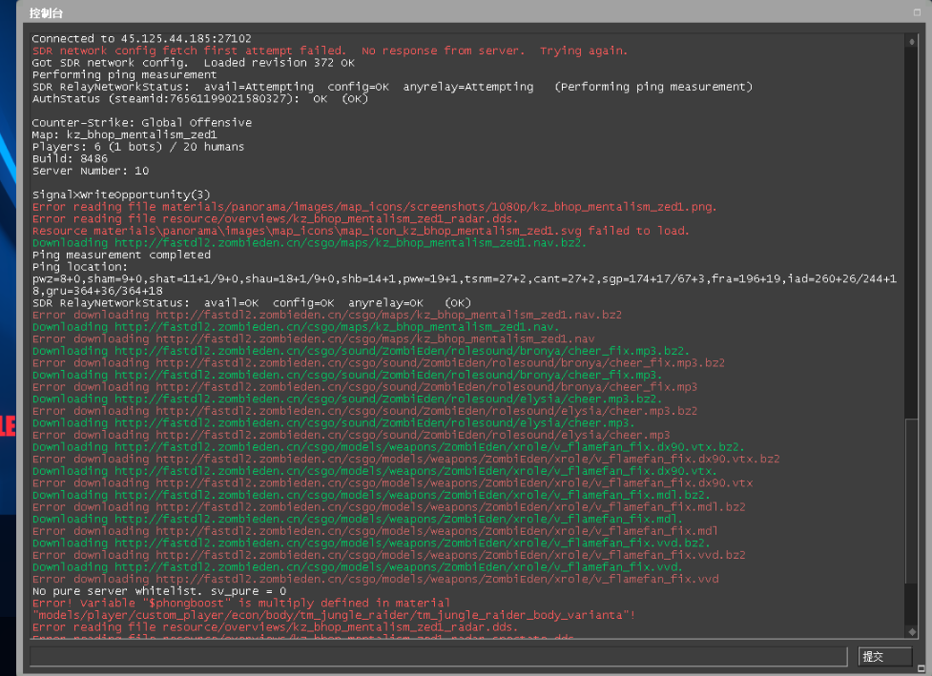Select 'Got SDR network config. Loaded revision 372 OK'
The width and height of the screenshot is (932, 676).
coord(194,62)
